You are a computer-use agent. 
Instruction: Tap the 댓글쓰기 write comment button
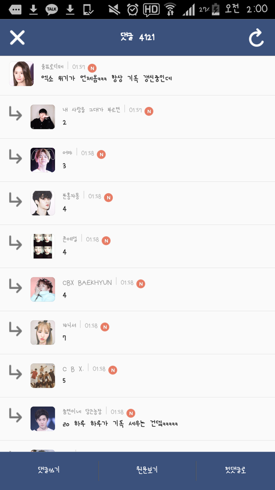49,470
